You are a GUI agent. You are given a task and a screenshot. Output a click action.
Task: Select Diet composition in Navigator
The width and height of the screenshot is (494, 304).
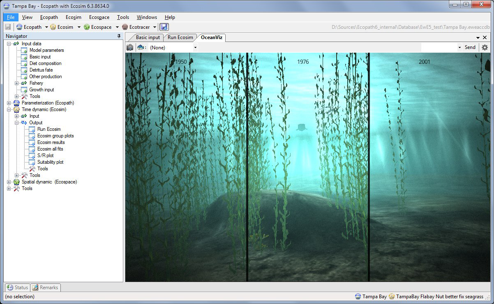coord(45,63)
